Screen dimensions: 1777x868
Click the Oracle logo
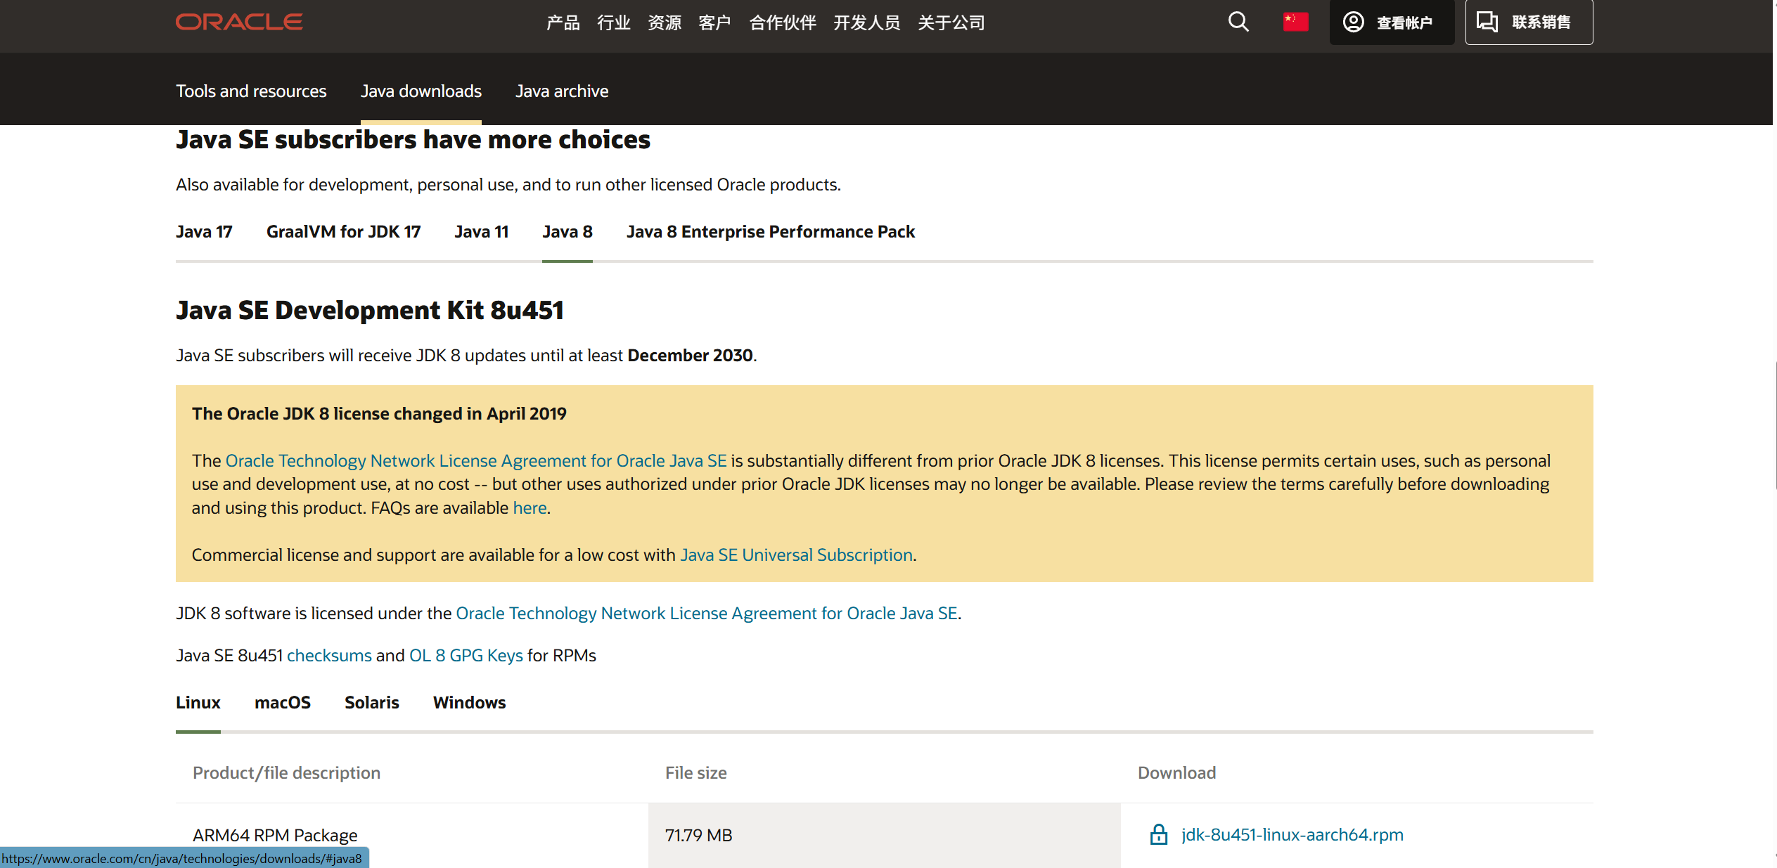pyautogui.click(x=239, y=22)
